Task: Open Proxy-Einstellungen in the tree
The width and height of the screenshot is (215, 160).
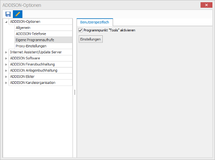Action: [43, 46]
